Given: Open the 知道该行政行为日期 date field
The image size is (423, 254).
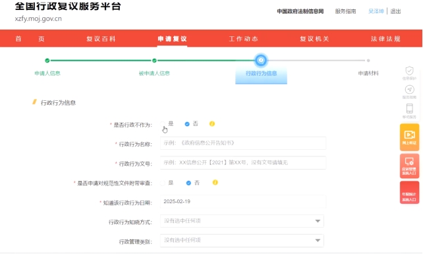Looking at the screenshot, I should 243,202.
